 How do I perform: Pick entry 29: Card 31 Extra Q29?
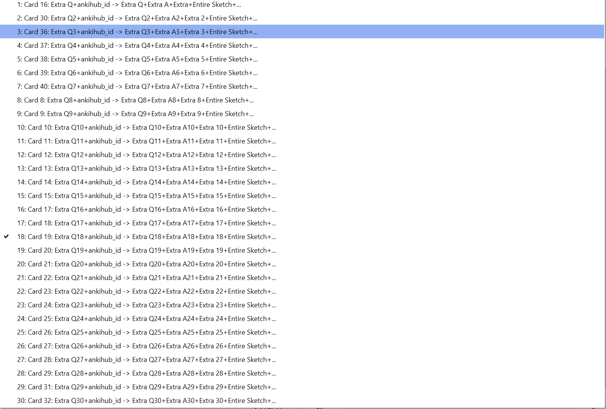(146, 387)
